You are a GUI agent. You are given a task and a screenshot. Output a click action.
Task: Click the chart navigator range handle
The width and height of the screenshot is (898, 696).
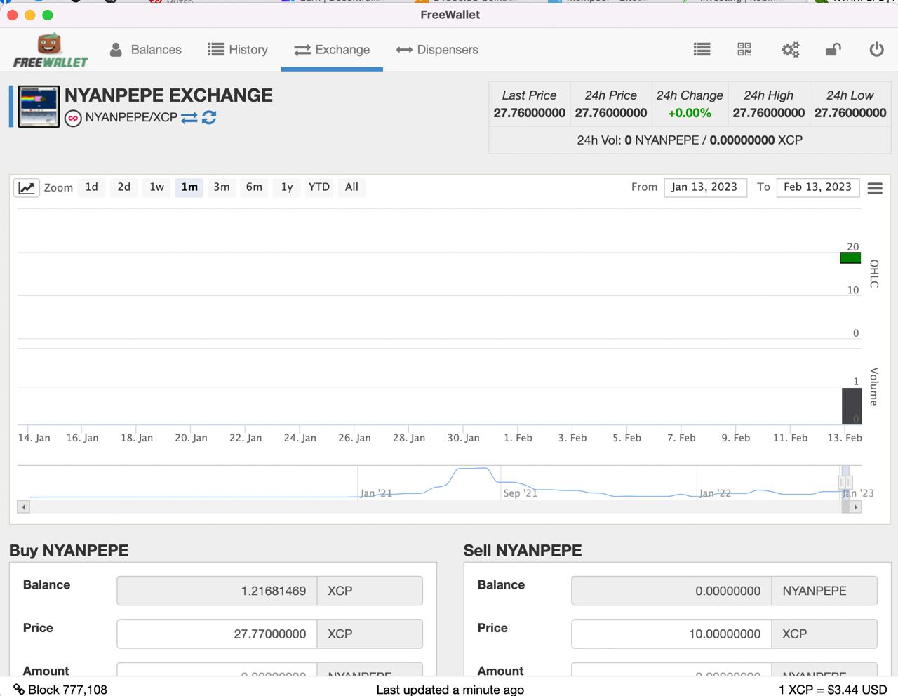coord(845,482)
